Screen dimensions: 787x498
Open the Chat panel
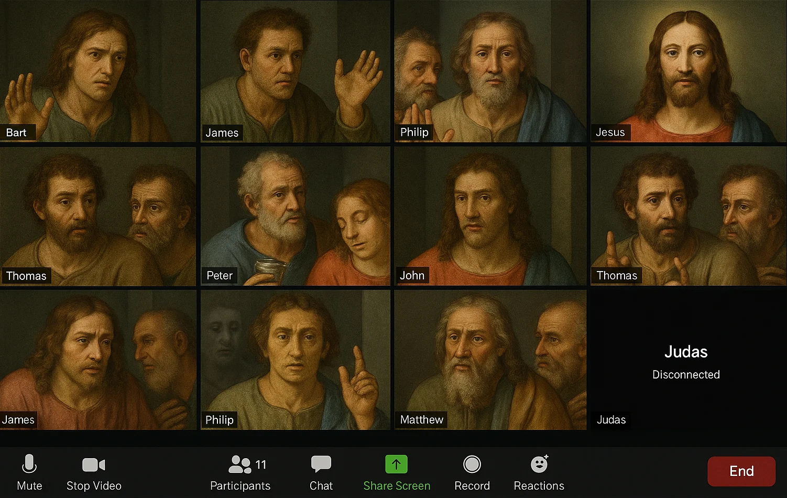(x=321, y=473)
